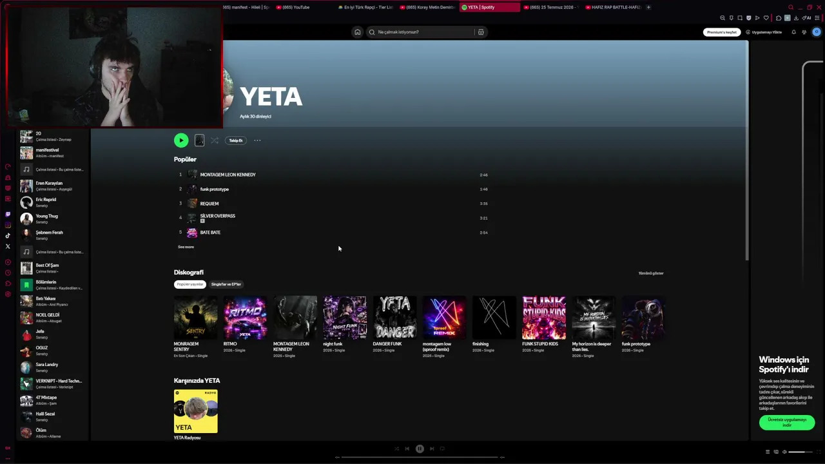Skip to next track in player bar

pyautogui.click(x=432, y=449)
